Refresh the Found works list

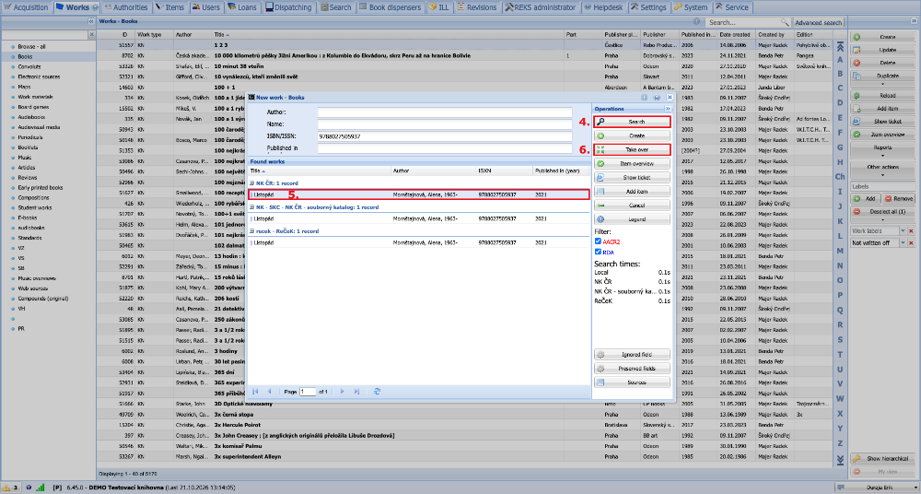click(x=377, y=392)
